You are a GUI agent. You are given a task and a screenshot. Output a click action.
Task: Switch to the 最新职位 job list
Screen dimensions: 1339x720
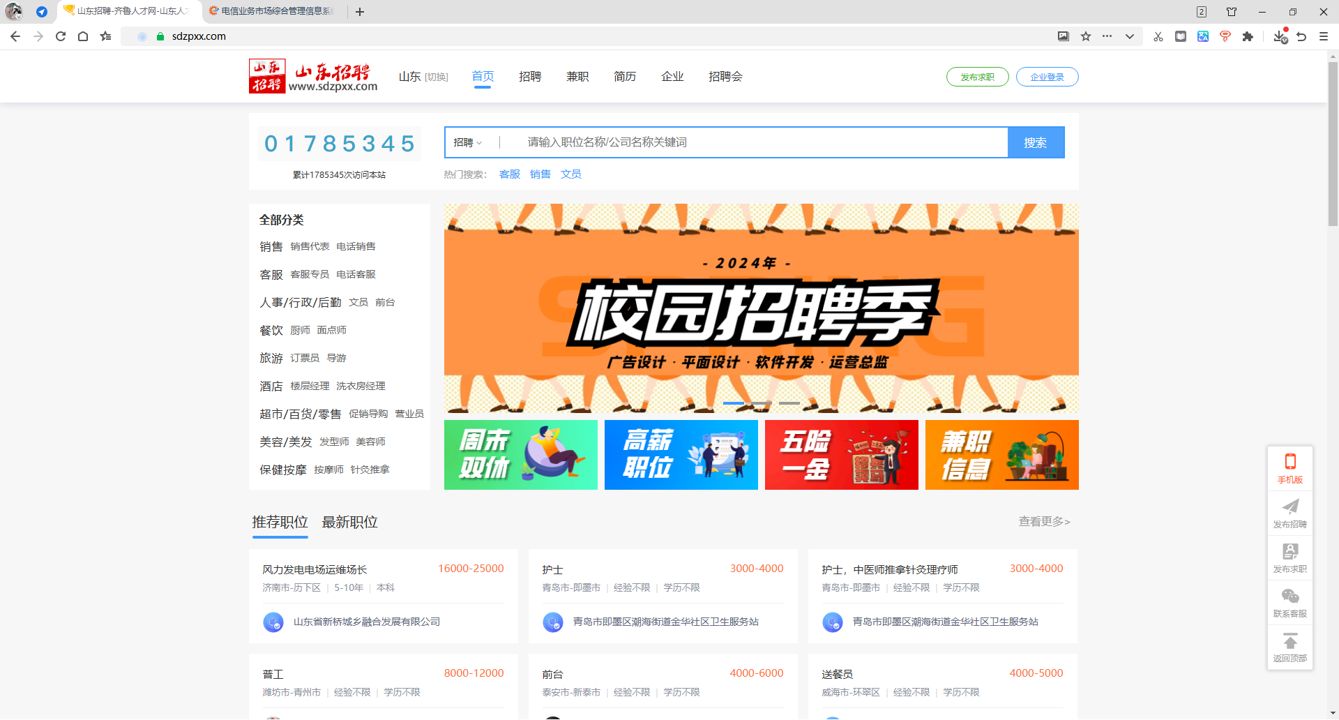pos(349,523)
